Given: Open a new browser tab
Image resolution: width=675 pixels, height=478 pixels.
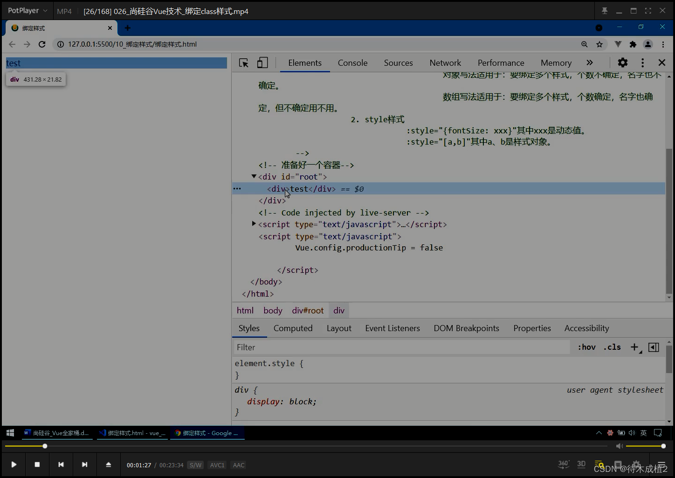Looking at the screenshot, I should tap(128, 28).
